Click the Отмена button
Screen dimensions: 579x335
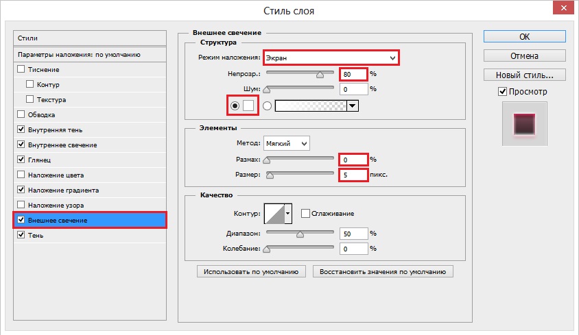pos(524,55)
